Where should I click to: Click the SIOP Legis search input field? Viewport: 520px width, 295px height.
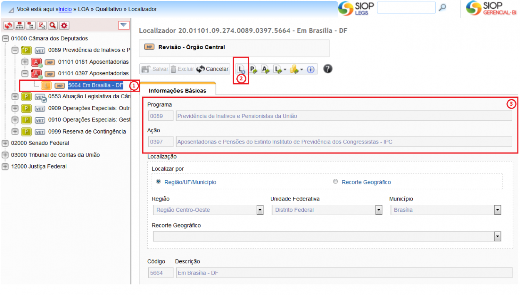(x=406, y=7)
